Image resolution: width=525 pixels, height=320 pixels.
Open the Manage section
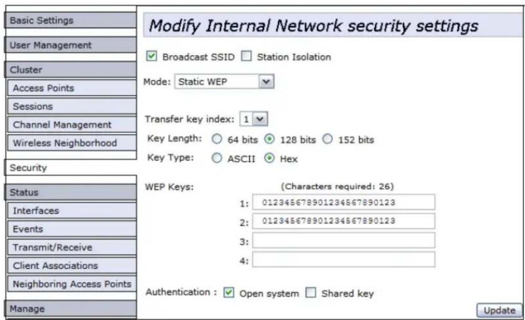coord(71,309)
